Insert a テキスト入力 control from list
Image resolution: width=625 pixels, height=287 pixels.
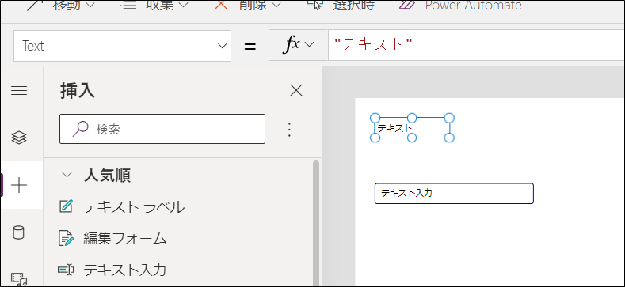pyautogui.click(x=124, y=270)
